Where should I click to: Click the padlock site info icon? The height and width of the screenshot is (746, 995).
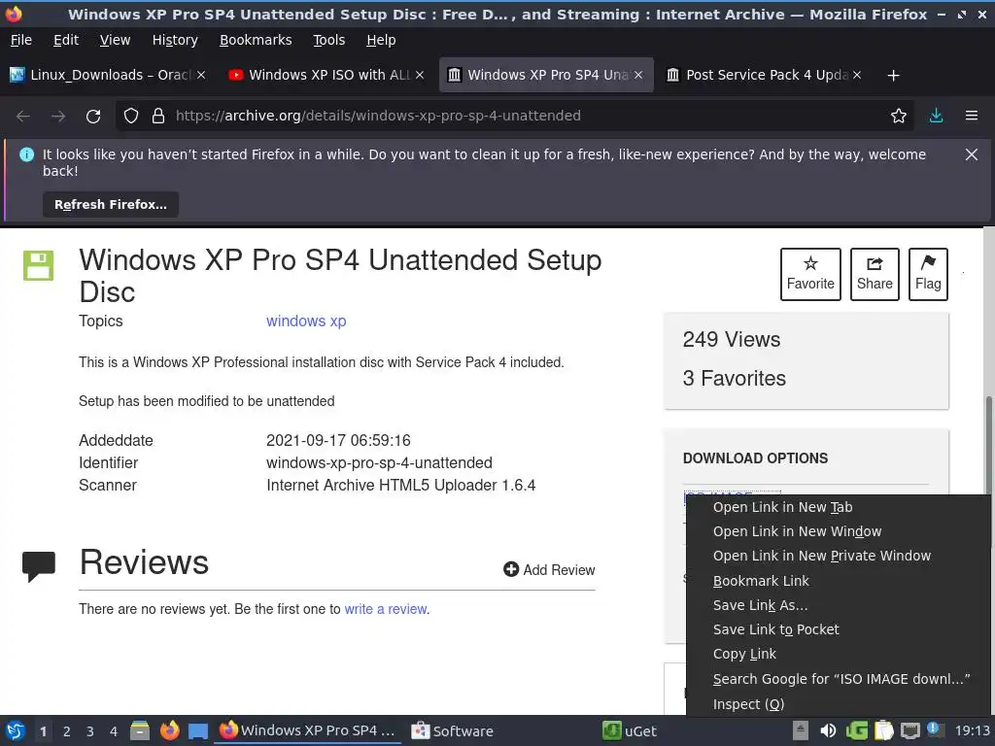click(x=158, y=116)
